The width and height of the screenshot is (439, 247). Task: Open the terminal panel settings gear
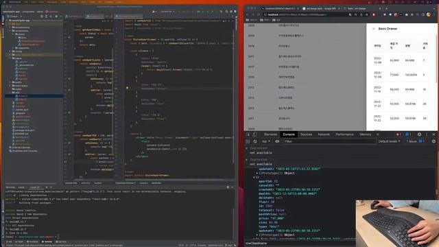228,187
